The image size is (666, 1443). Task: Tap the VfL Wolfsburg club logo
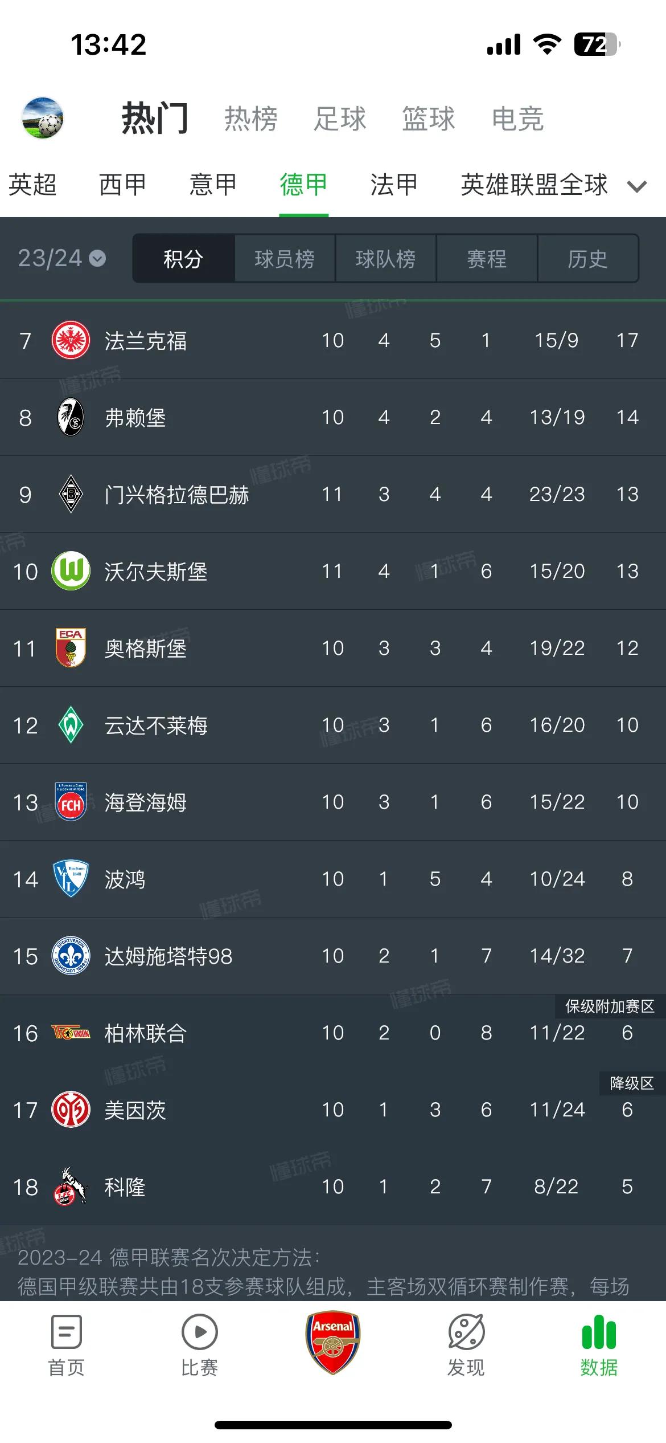point(71,570)
